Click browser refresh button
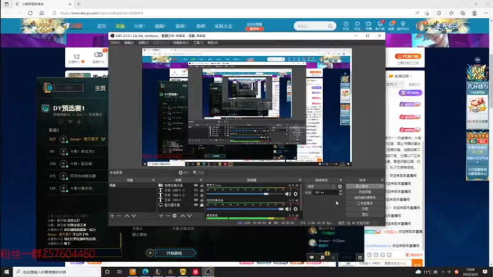The height and width of the screenshot is (277, 493). (30, 13)
